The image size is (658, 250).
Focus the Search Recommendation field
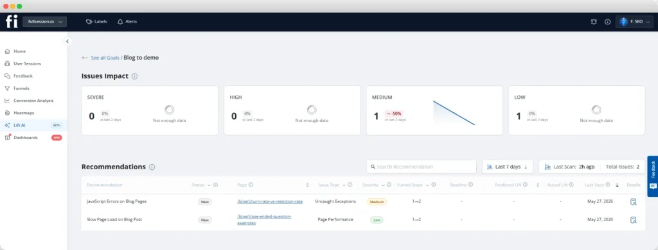(422, 167)
